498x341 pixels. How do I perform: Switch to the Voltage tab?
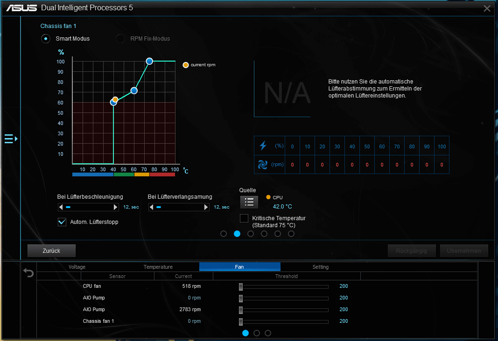77,267
